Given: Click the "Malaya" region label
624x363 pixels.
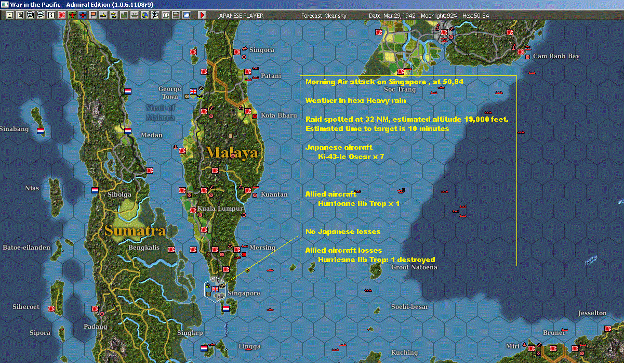Looking at the screenshot, I should tap(232, 153).
